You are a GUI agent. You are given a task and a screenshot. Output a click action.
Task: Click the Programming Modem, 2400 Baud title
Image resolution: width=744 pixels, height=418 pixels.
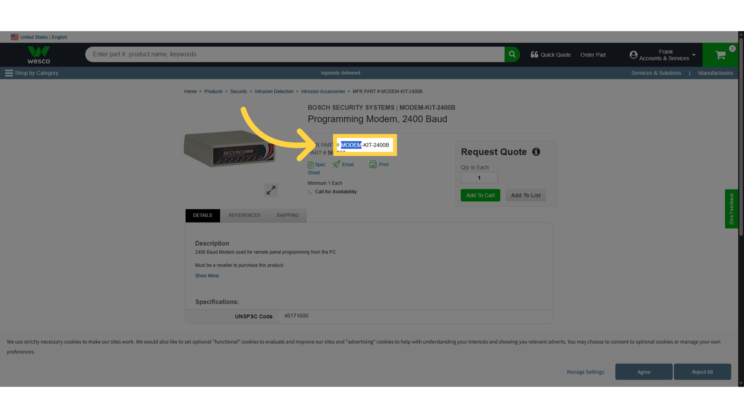pyautogui.click(x=377, y=119)
